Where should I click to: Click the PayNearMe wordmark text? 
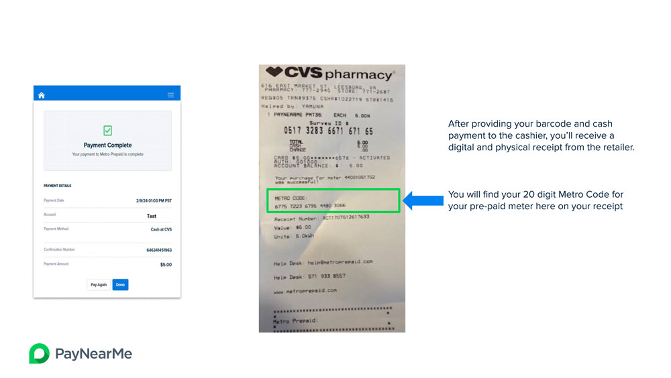click(94, 354)
